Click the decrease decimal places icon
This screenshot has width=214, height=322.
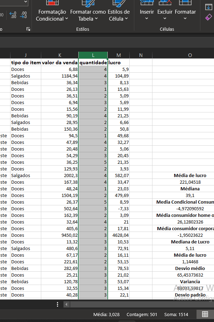tap(23, 15)
